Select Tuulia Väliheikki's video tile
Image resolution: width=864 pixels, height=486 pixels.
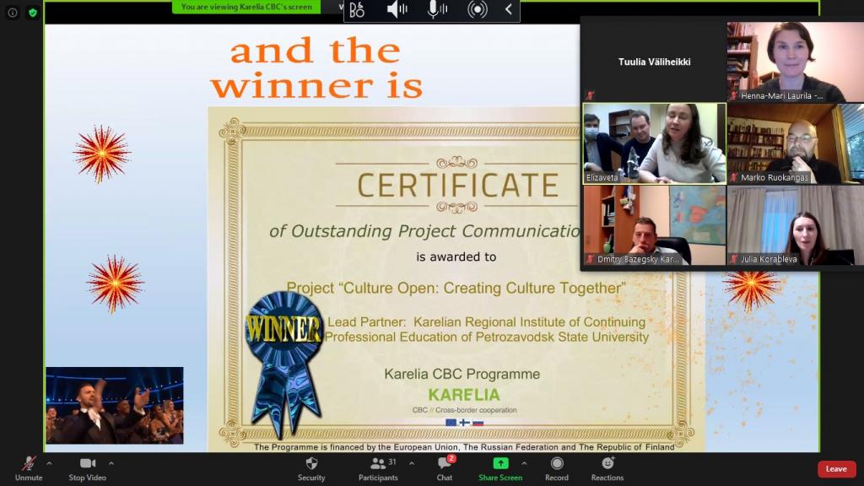pos(654,62)
